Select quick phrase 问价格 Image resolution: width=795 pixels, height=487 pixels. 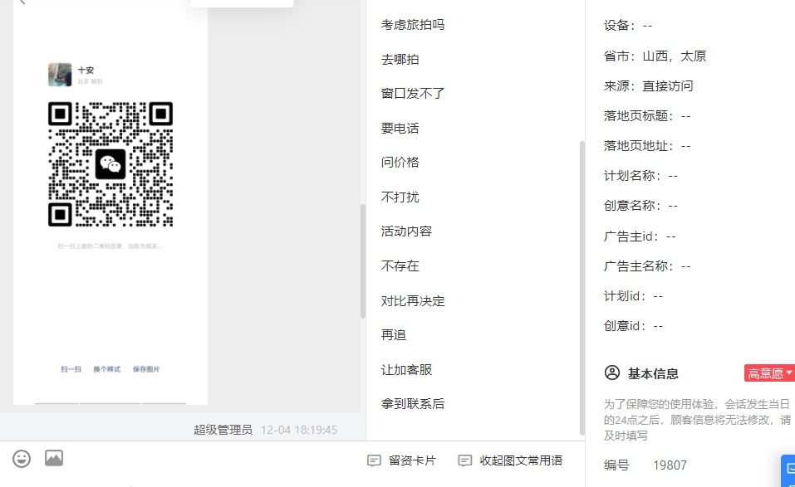click(400, 163)
